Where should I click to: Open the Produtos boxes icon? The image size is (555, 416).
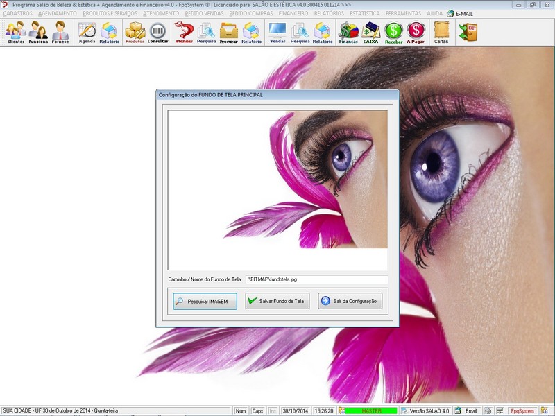pyautogui.click(x=135, y=32)
